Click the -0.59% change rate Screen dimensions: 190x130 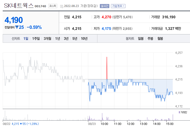(x=34, y=27)
